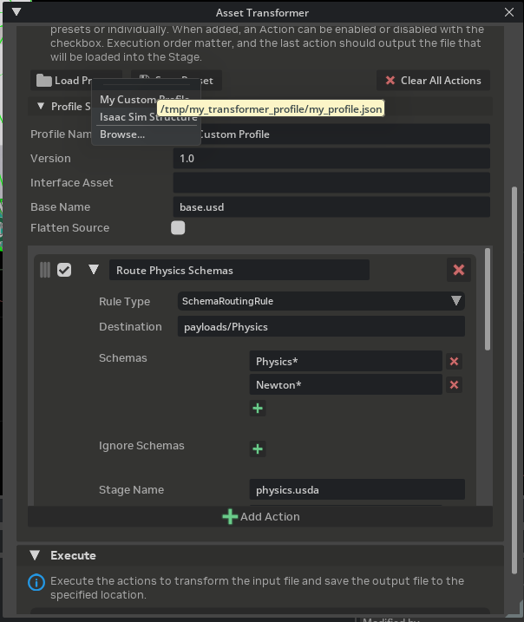Remove the Route Physics Schemas action
The width and height of the screenshot is (524, 622).
[x=459, y=270]
